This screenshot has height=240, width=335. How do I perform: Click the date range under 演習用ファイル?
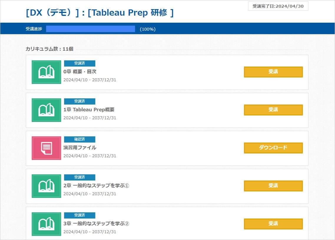click(90, 156)
